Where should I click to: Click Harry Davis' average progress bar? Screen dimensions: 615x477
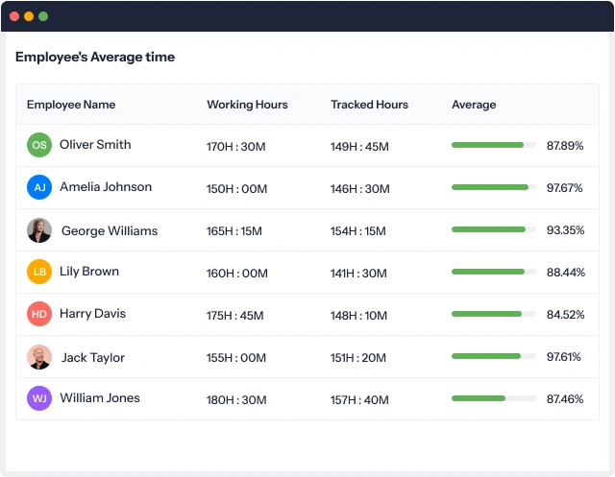[x=493, y=314]
